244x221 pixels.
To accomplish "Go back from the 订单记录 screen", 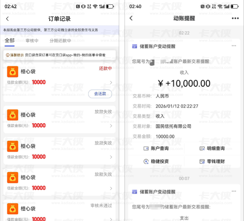I will [x=7, y=19].
